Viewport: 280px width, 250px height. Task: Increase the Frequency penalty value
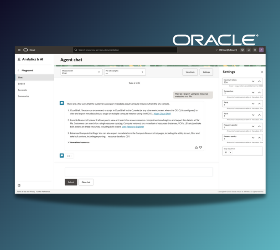pyautogui.click(x=259, y=126)
